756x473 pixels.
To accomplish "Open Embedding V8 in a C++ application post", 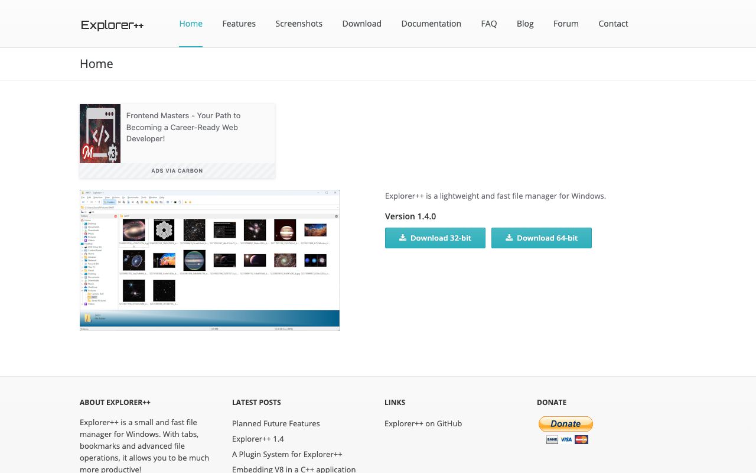I will pyautogui.click(x=294, y=469).
